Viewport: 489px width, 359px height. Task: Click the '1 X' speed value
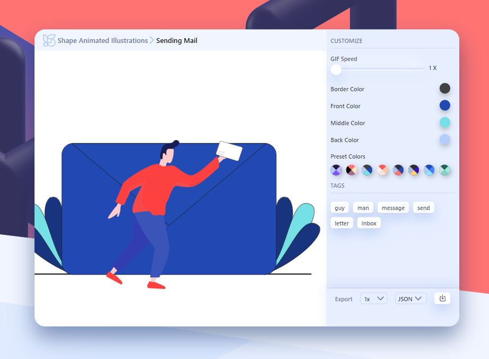(433, 68)
